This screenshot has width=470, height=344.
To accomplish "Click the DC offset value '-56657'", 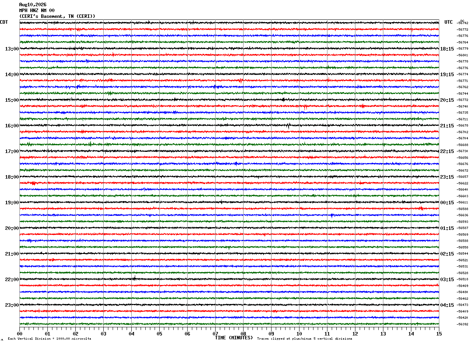I will tap(463, 177).
